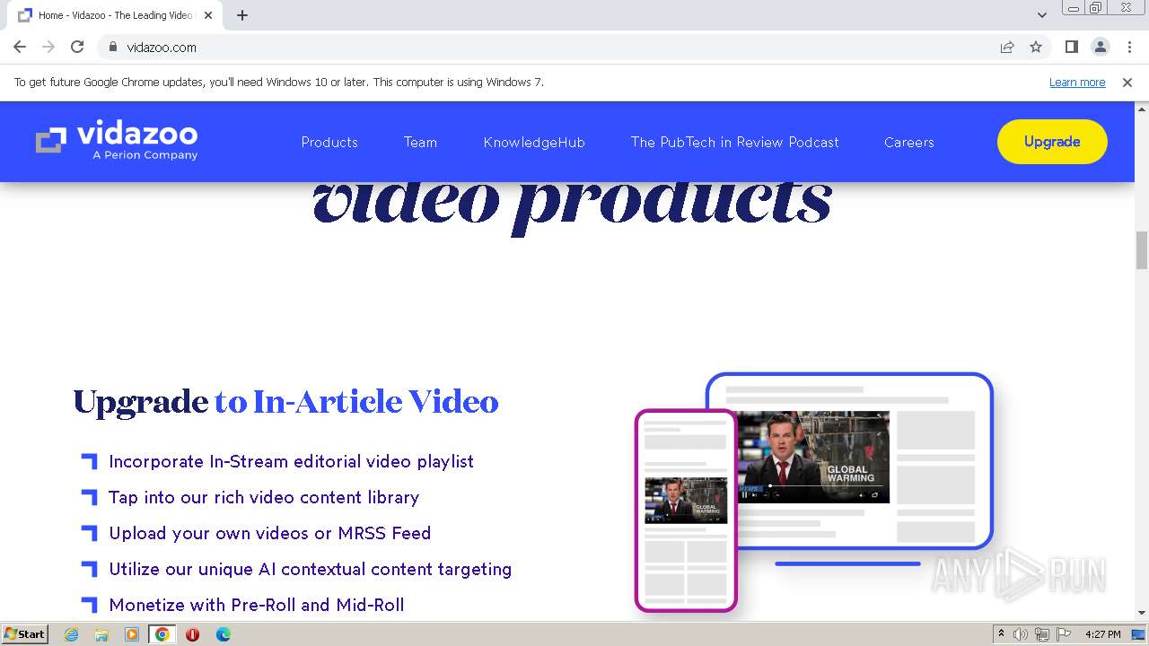
Task: Share this page using share icon
Action: click(x=1007, y=47)
